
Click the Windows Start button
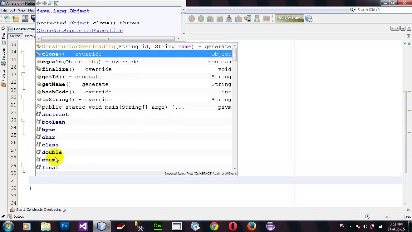[x=8, y=226]
